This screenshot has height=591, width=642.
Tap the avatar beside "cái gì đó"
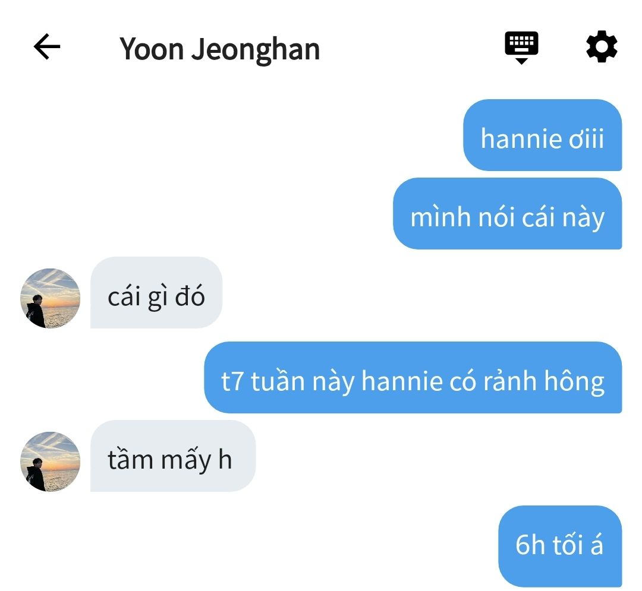[51, 298]
